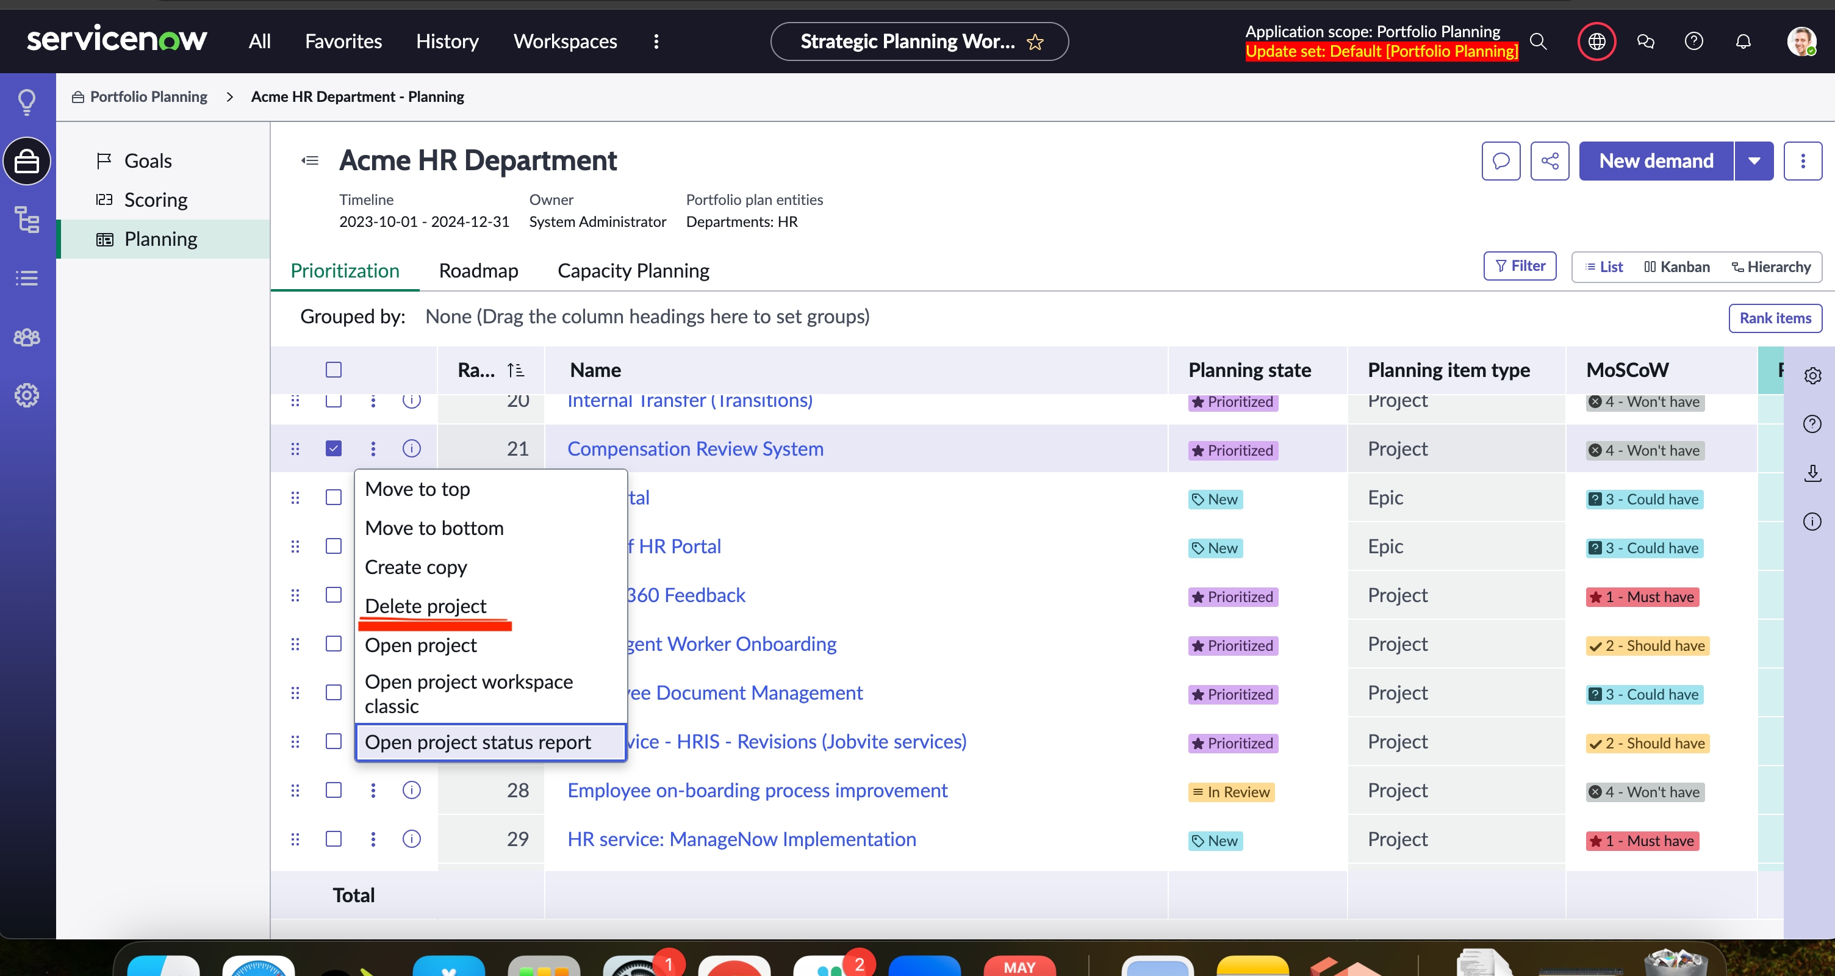This screenshot has height=976, width=1835.
Task: Open Employee on-boarding process improvement link
Action: tap(756, 790)
